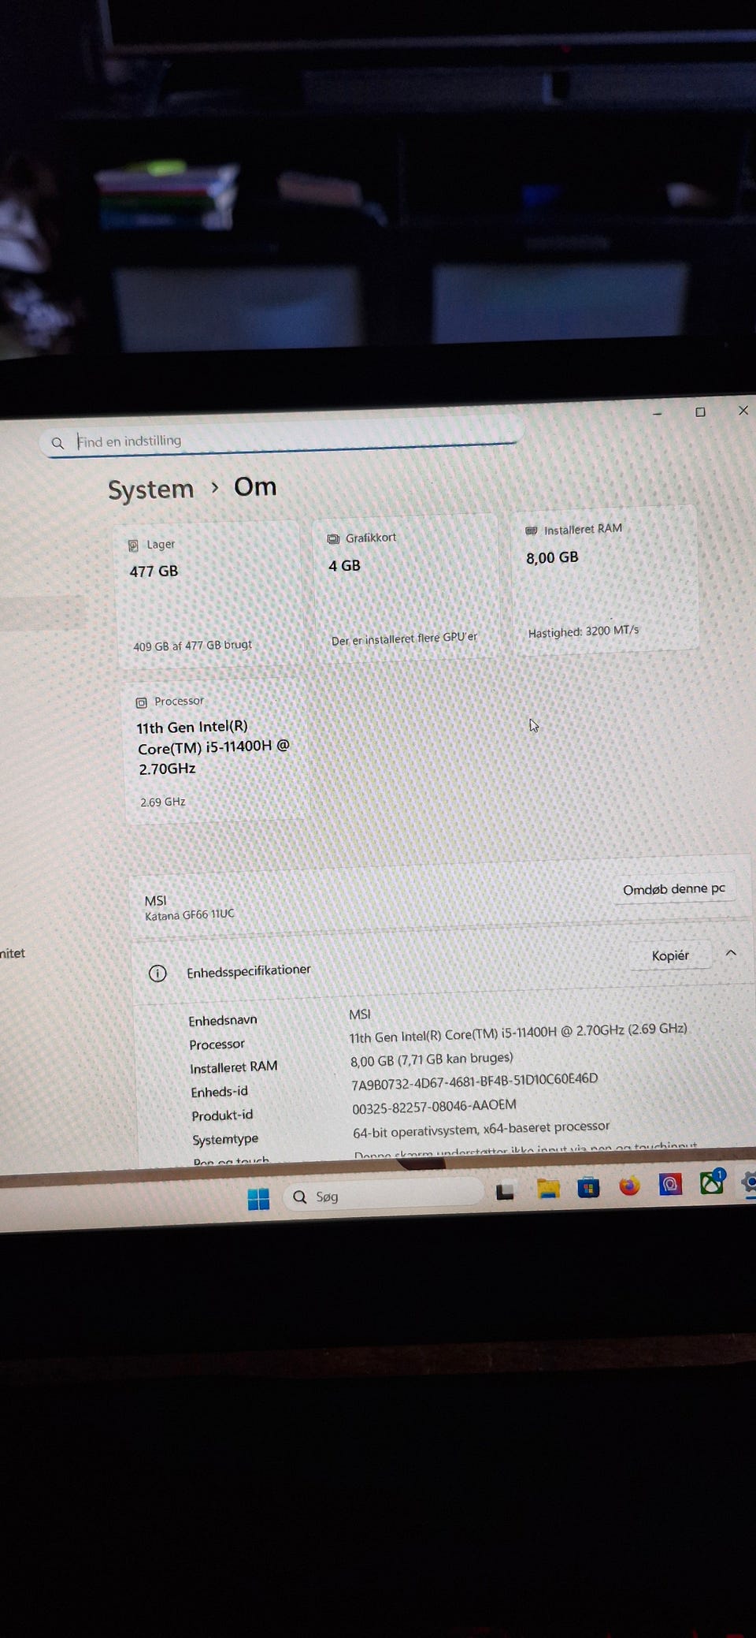
Task: Close the Settings window
Action: coord(743,411)
